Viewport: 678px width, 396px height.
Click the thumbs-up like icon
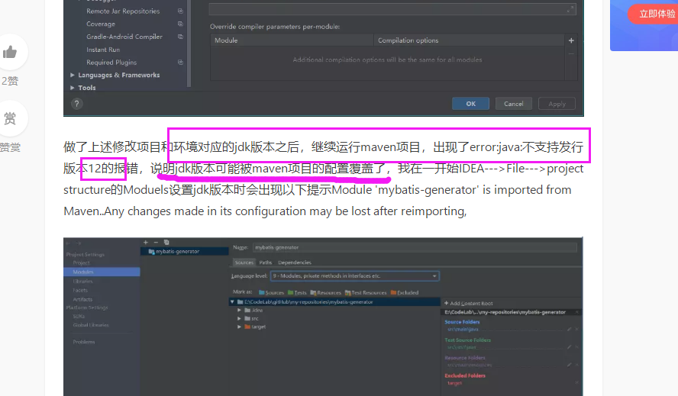(9, 53)
